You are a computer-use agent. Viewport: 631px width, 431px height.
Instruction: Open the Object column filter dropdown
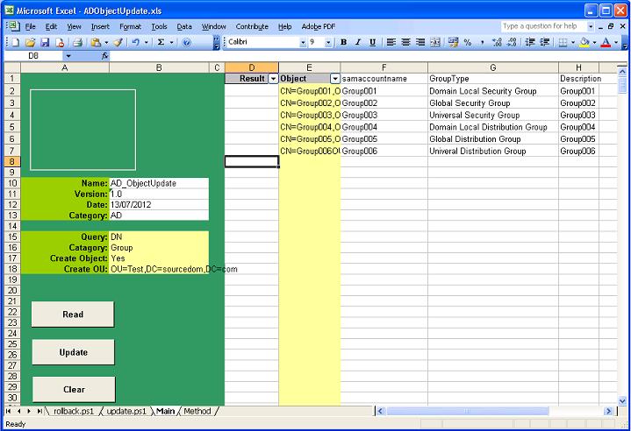[334, 79]
